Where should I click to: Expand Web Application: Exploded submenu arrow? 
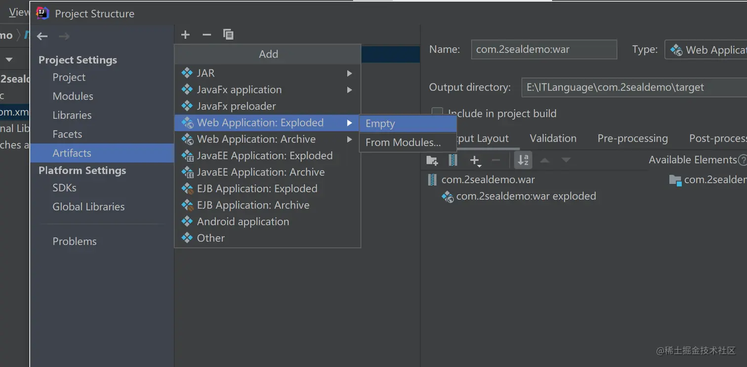[x=349, y=122]
